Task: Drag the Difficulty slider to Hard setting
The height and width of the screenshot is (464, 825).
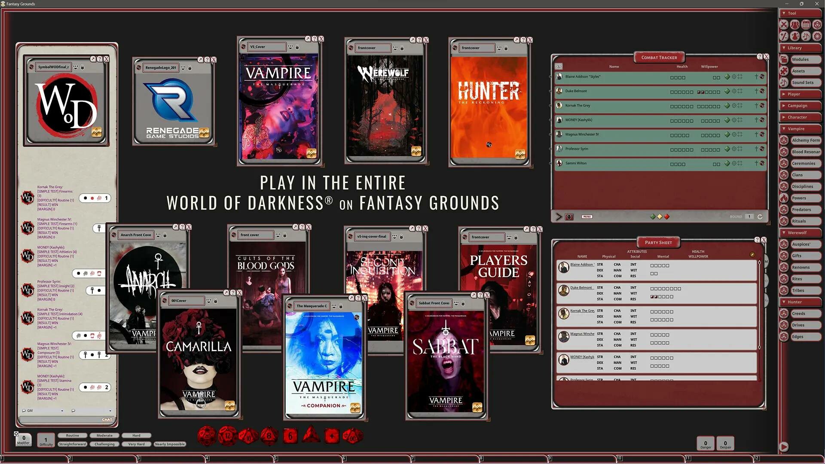Action: pos(135,435)
